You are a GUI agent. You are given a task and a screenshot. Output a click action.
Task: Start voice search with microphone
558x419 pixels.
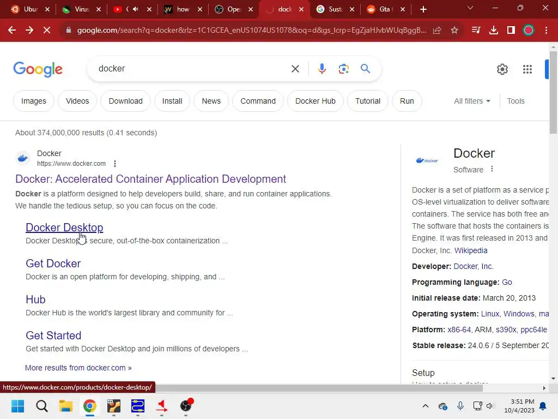[x=322, y=69]
